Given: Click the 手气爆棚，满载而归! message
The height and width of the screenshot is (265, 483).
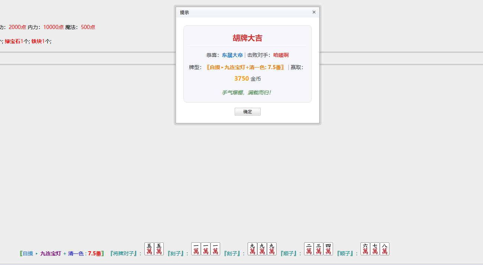Looking at the screenshot, I should (247, 93).
